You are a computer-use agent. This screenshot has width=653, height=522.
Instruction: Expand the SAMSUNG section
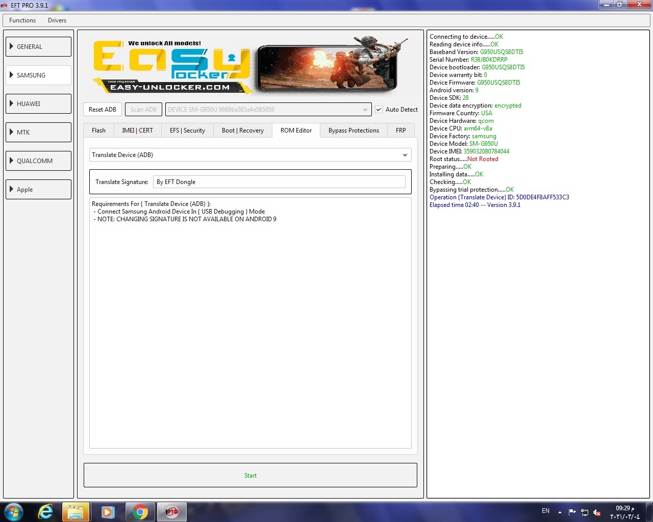(38, 75)
